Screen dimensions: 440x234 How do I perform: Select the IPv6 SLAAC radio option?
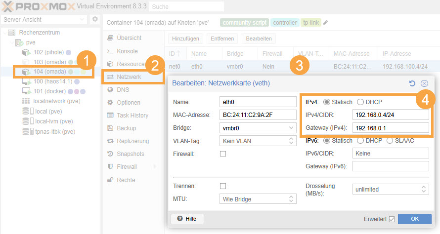pyautogui.click(x=390, y=141)
